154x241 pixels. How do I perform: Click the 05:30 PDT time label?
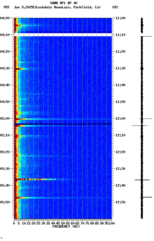point(5,169)
